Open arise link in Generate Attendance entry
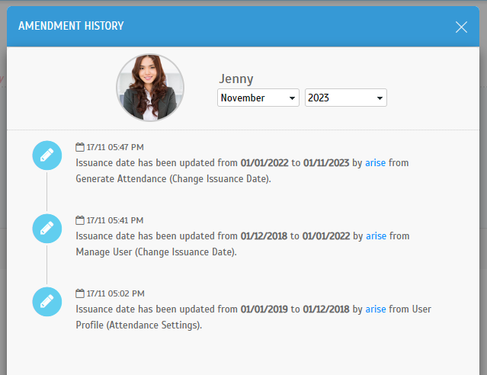 click(x=375, y=163)
